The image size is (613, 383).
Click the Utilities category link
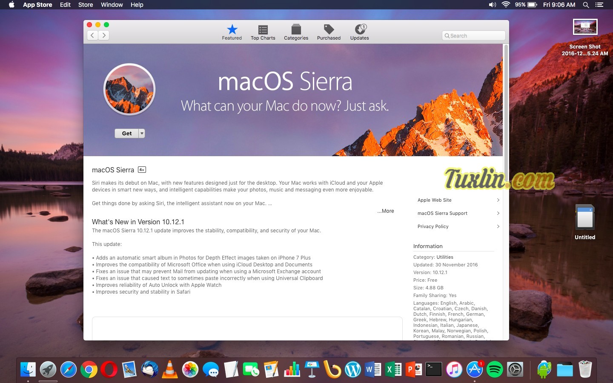pyautogui.click(x=445, y=257)
